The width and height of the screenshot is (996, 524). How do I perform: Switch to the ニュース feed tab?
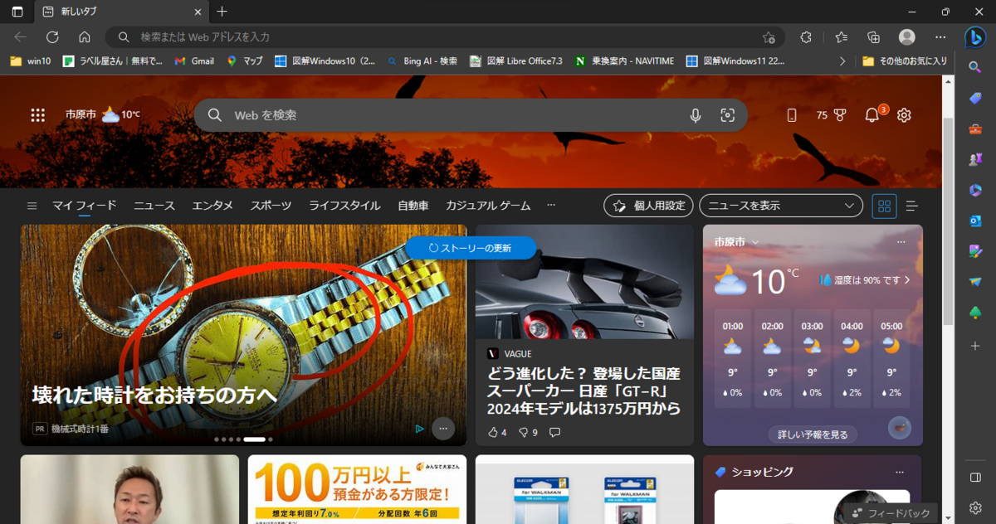coord(154,205)
